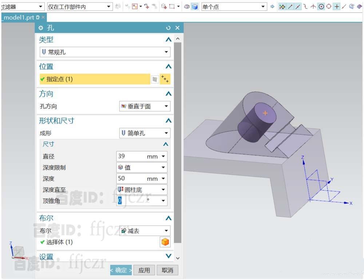Image resolution: width=364 pixels, height=280 pixels.
Task: Click the shaded display mode icon
Action: coord(195,6)
